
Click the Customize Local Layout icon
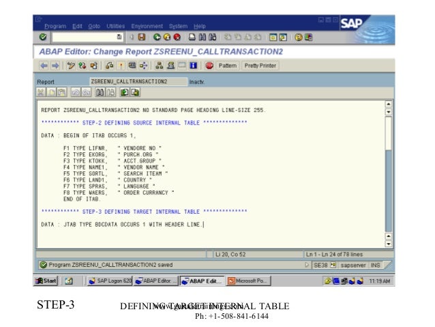coord(308,37)
